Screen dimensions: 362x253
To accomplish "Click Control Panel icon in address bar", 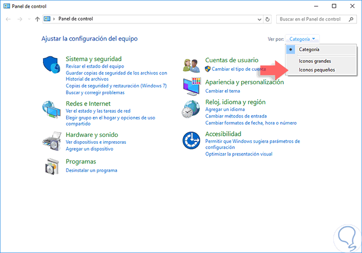I will (47, 19).
